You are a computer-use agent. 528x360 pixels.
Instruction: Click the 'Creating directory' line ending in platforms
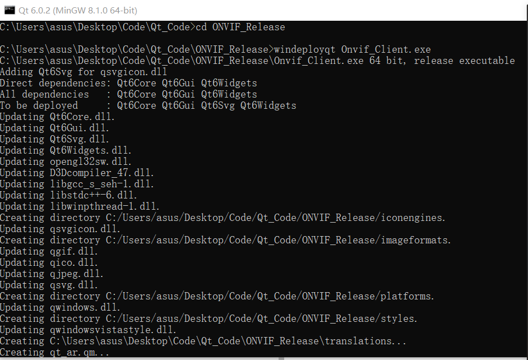click(x=217, y=296)
